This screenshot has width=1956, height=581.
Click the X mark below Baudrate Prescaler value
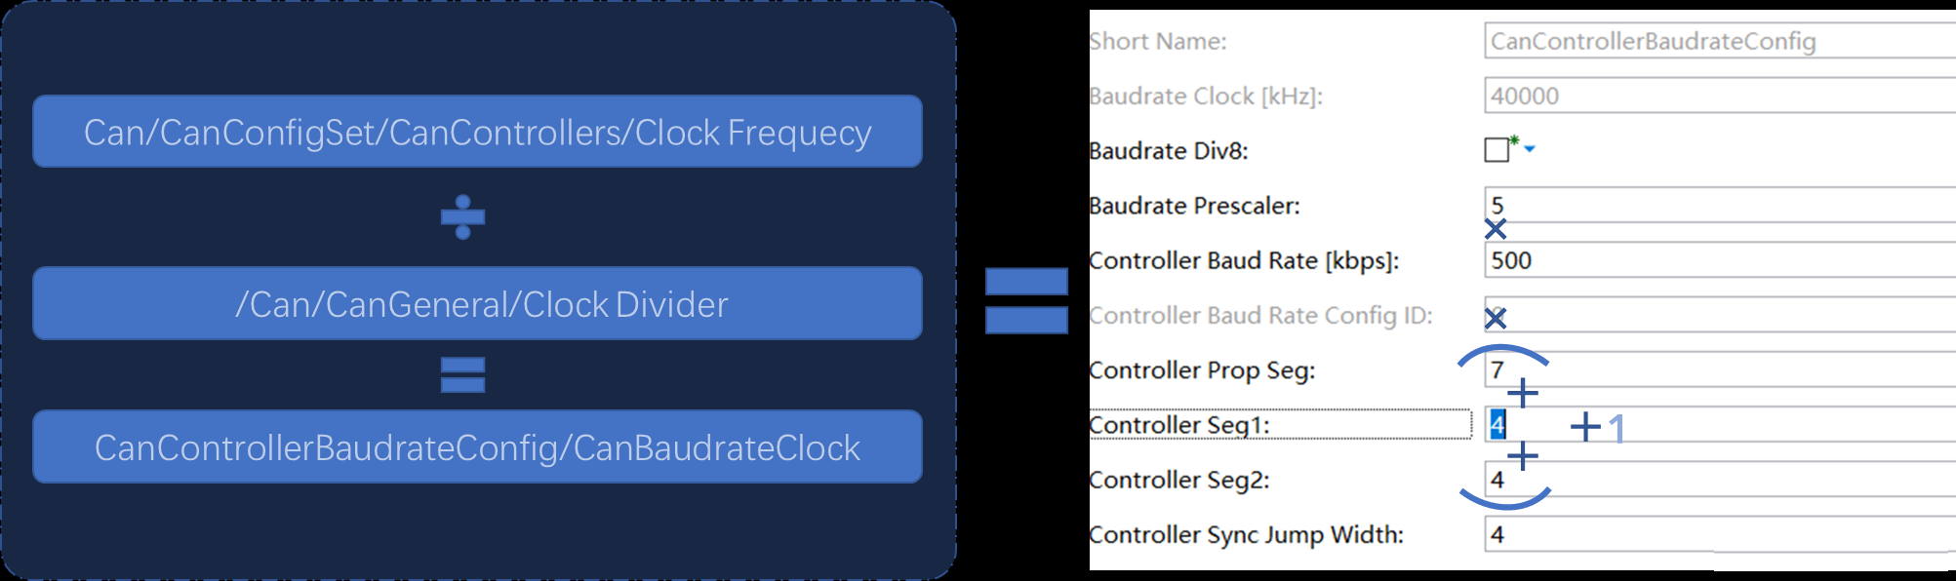coord(1496,229)
